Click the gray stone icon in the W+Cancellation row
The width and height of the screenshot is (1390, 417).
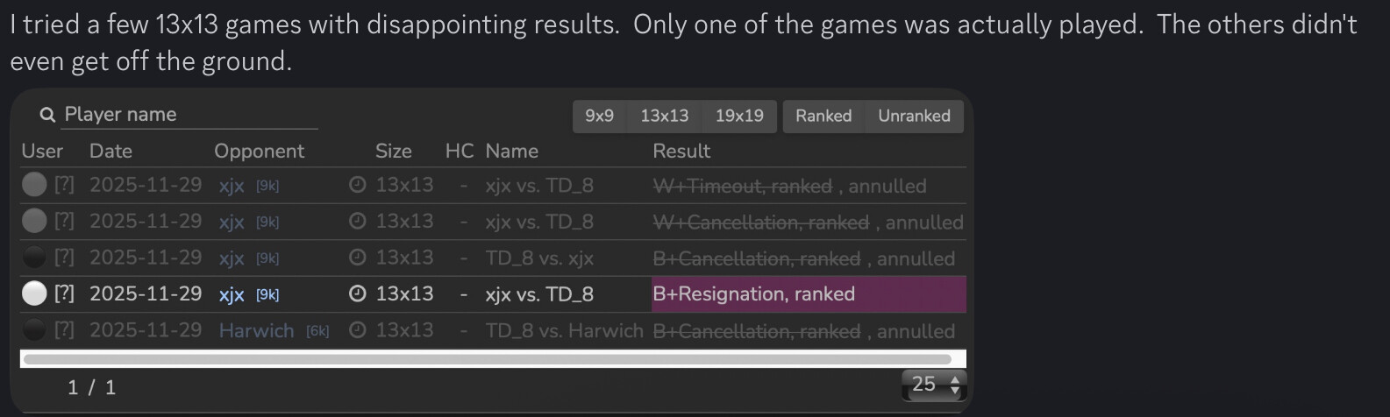point(34,221)
